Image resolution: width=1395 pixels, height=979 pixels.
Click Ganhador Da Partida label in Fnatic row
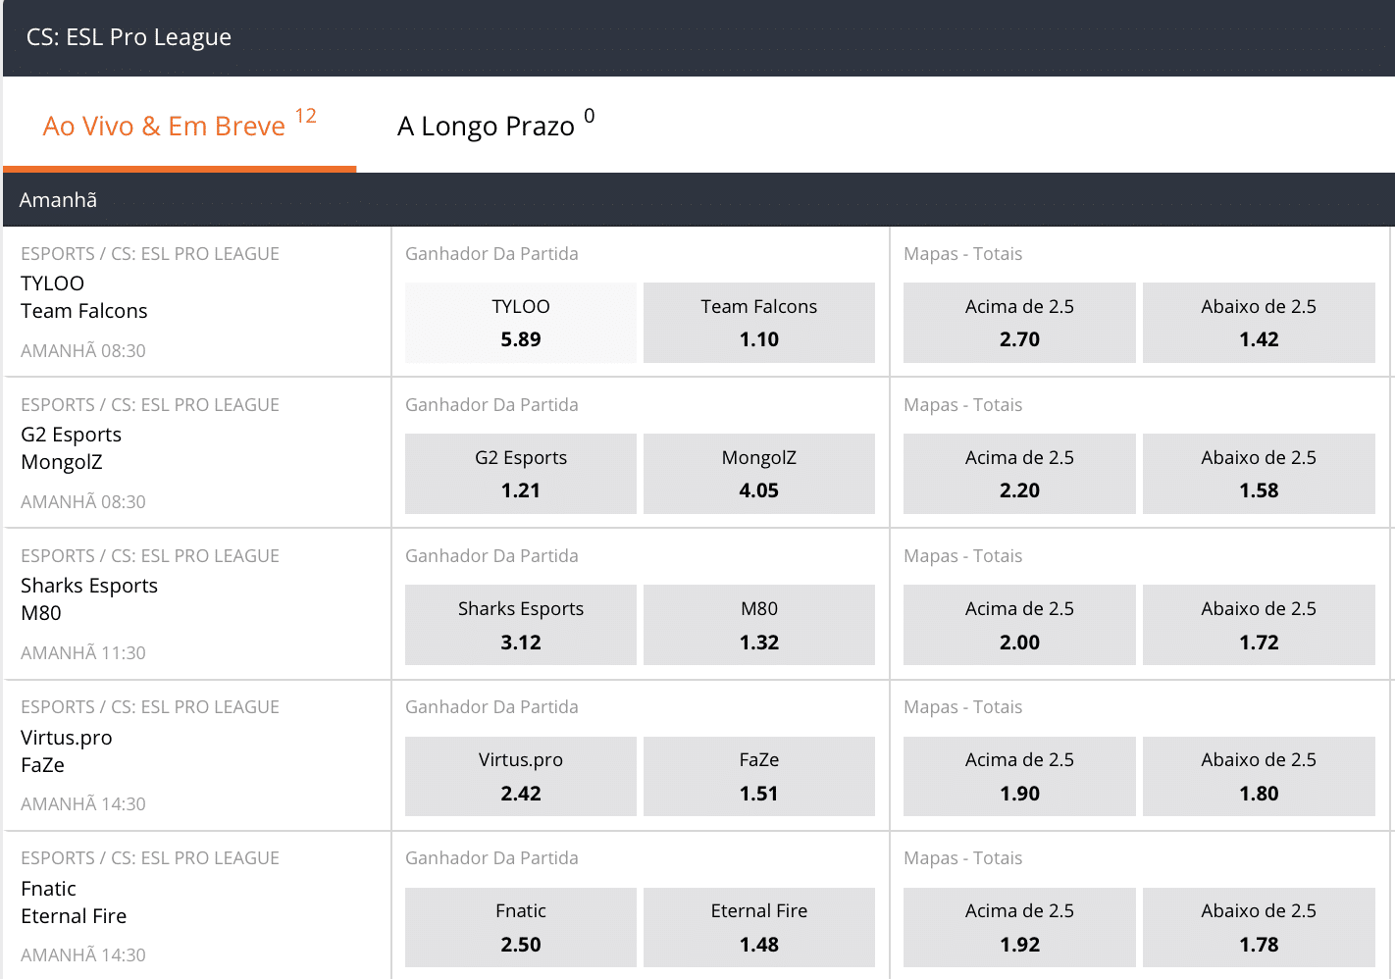click(x=491, y=858)
